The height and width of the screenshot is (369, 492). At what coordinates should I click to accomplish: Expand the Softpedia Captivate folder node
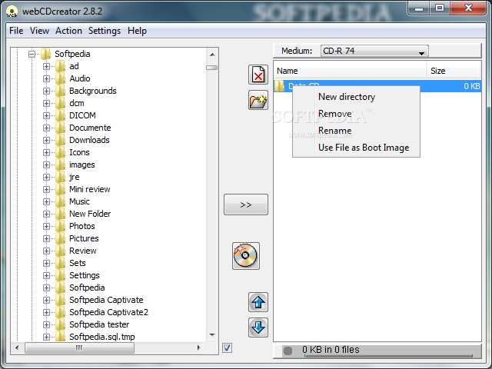pos(46,300)
